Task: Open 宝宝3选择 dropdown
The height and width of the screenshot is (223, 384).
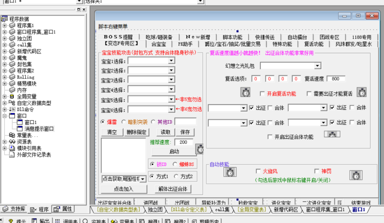Action: click(x=171, y=80)
